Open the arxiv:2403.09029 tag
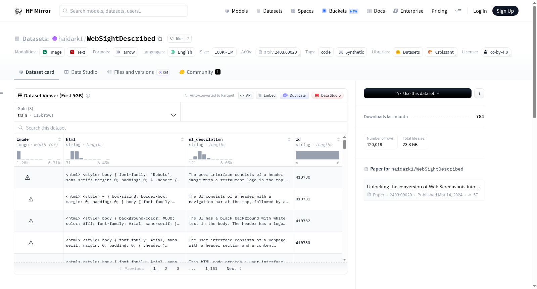 tap(278, 52)
